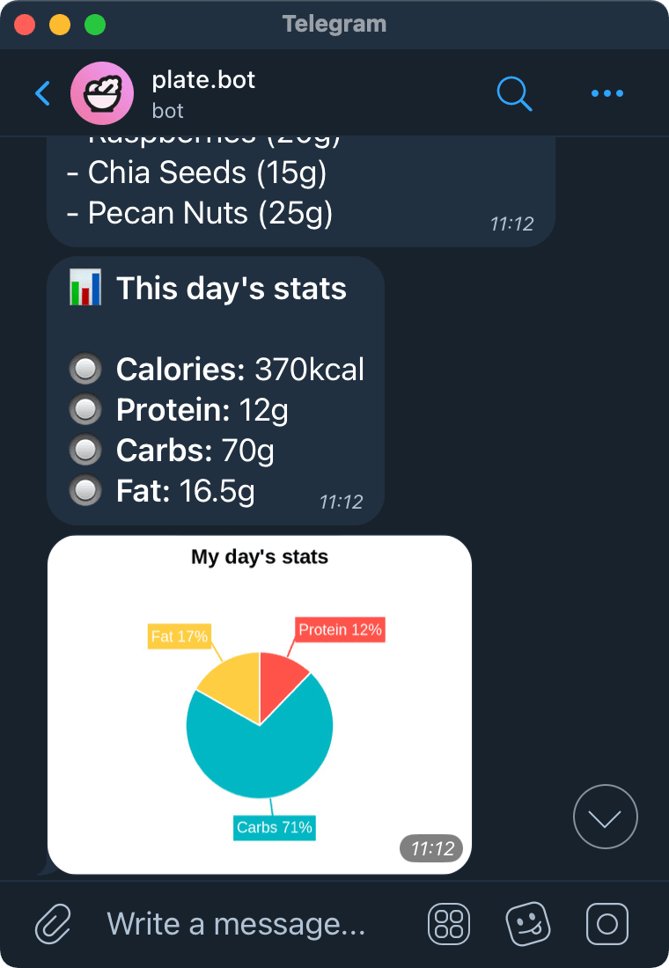Toggle the bullet next to Protein stat
The width and height of the screenshot is (669, 968).
tap(85, 409)
